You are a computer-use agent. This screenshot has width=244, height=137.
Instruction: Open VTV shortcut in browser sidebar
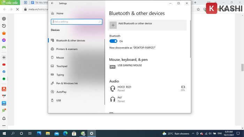click(x=4, y=96)
